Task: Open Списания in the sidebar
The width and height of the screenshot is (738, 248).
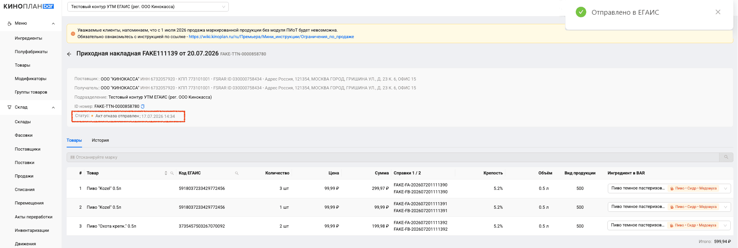Action: (25, 189)
